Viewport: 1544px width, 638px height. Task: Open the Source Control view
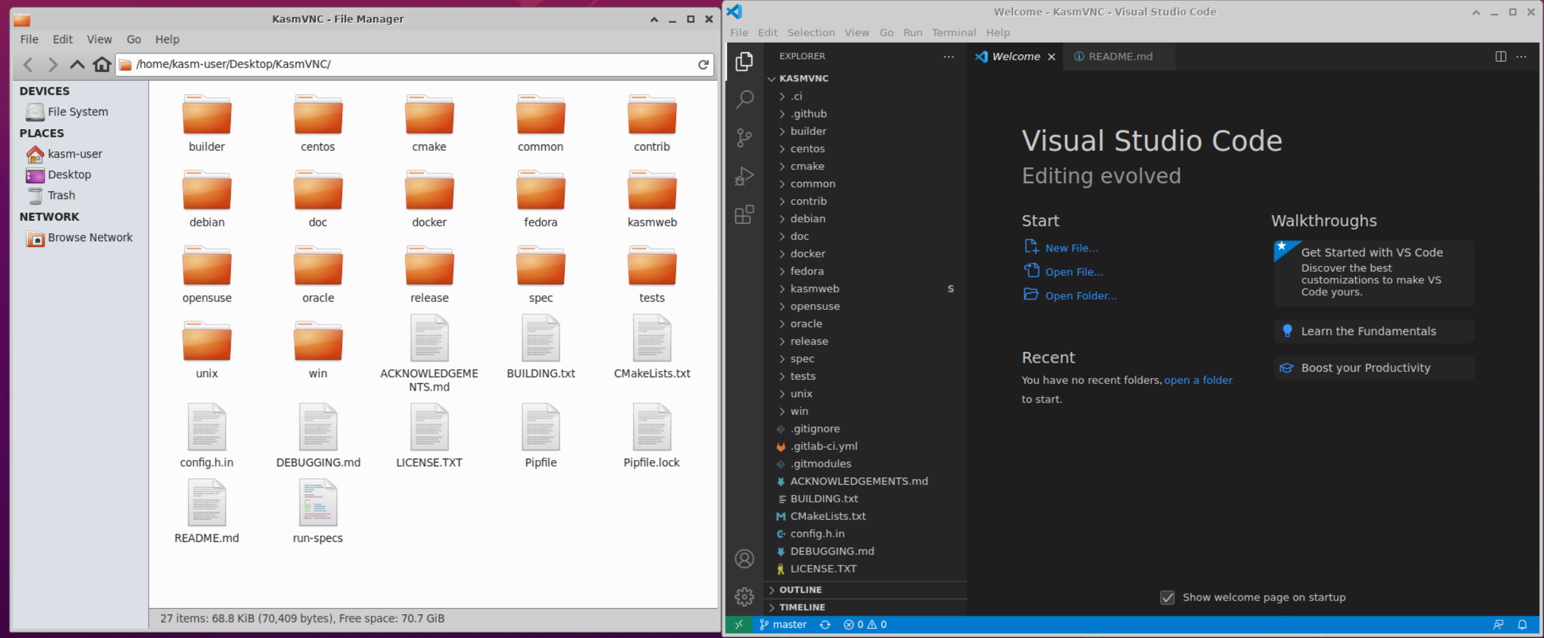(x=744, y=137)
